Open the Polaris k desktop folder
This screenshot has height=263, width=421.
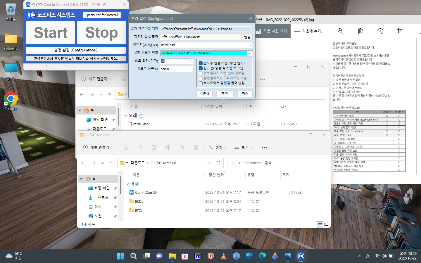[x=11, y=42]
